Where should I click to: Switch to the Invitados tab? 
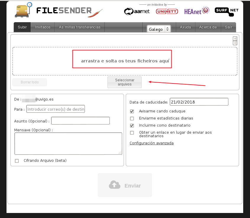coord(43,27)
